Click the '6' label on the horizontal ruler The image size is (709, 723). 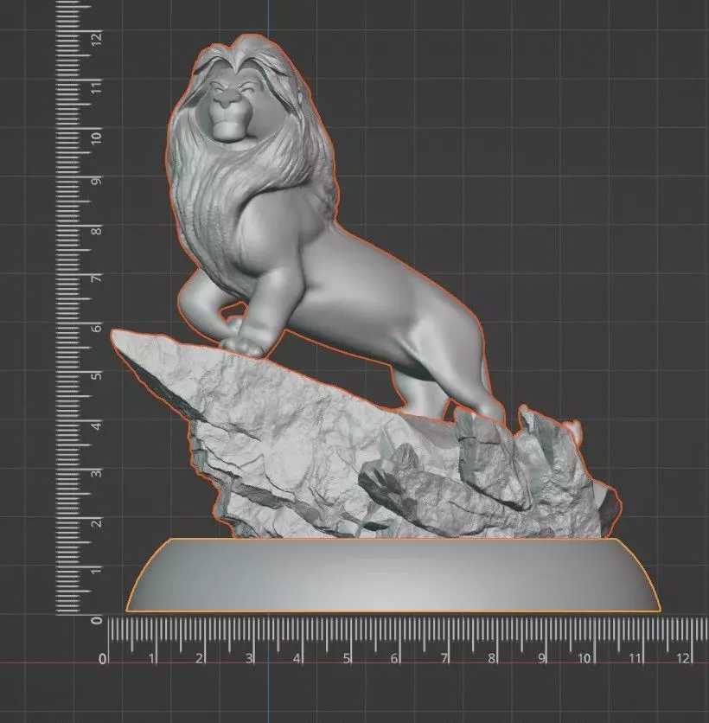coord(394,658)
